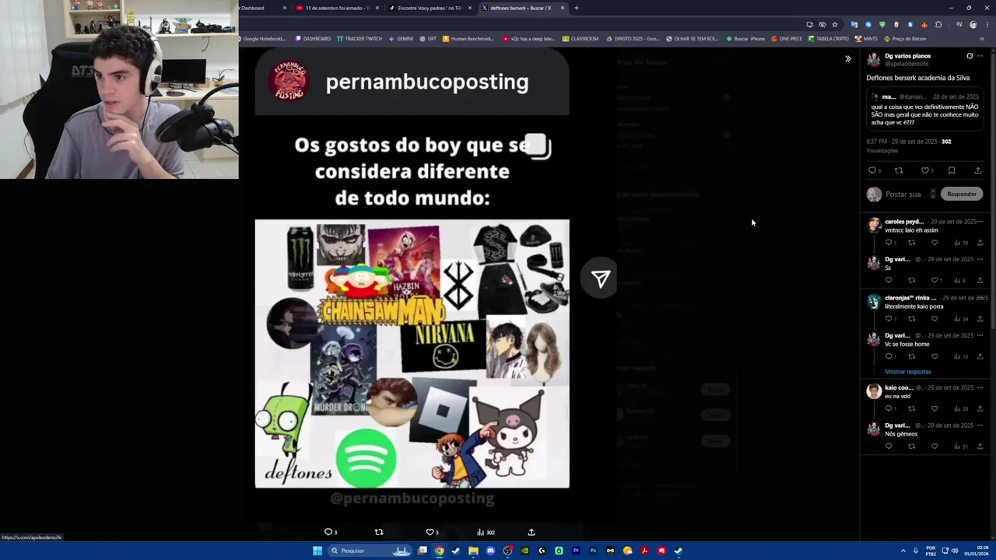Open the more options menu on main tweet
The image size is (996, 560).
pos(980,56)
